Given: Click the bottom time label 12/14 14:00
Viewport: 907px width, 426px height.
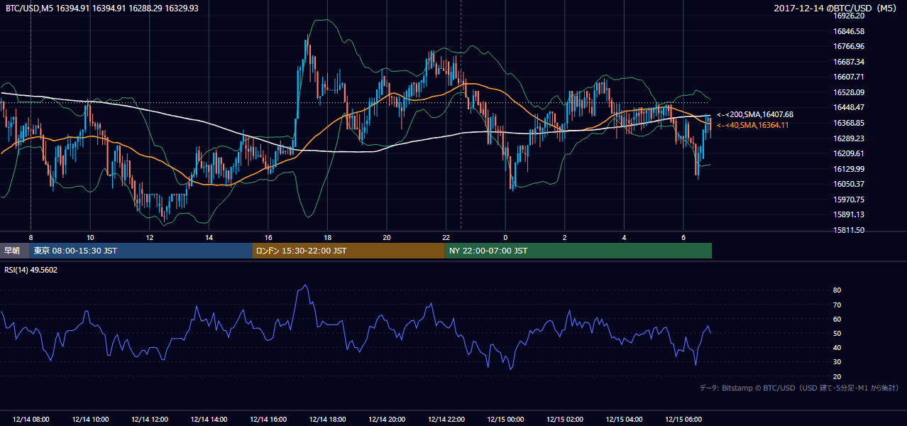Looking at the screenshot, I should [x=209, y=420].
